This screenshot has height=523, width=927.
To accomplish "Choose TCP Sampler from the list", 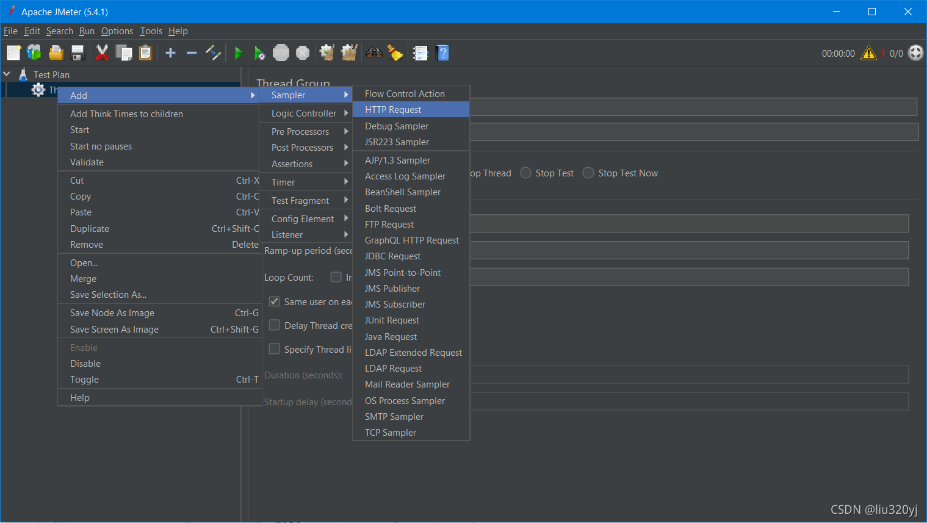I will [411, 433].
